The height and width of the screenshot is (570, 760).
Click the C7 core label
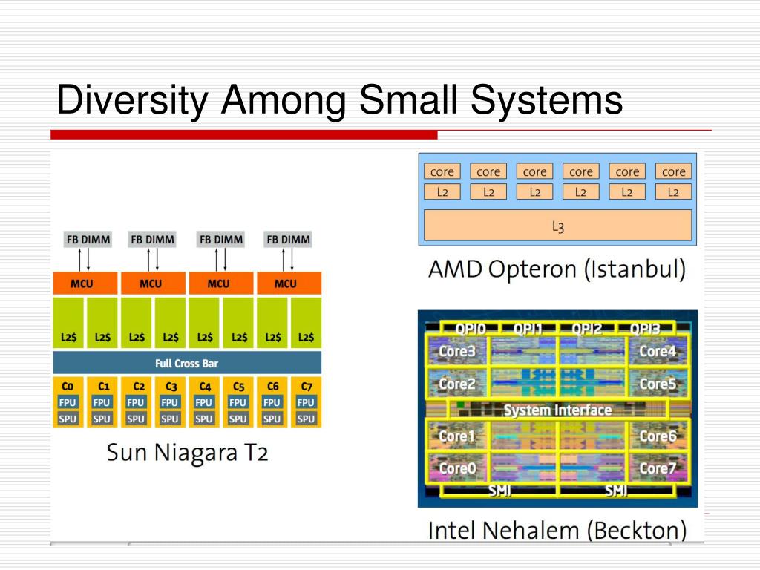click(x=307, y=386)
